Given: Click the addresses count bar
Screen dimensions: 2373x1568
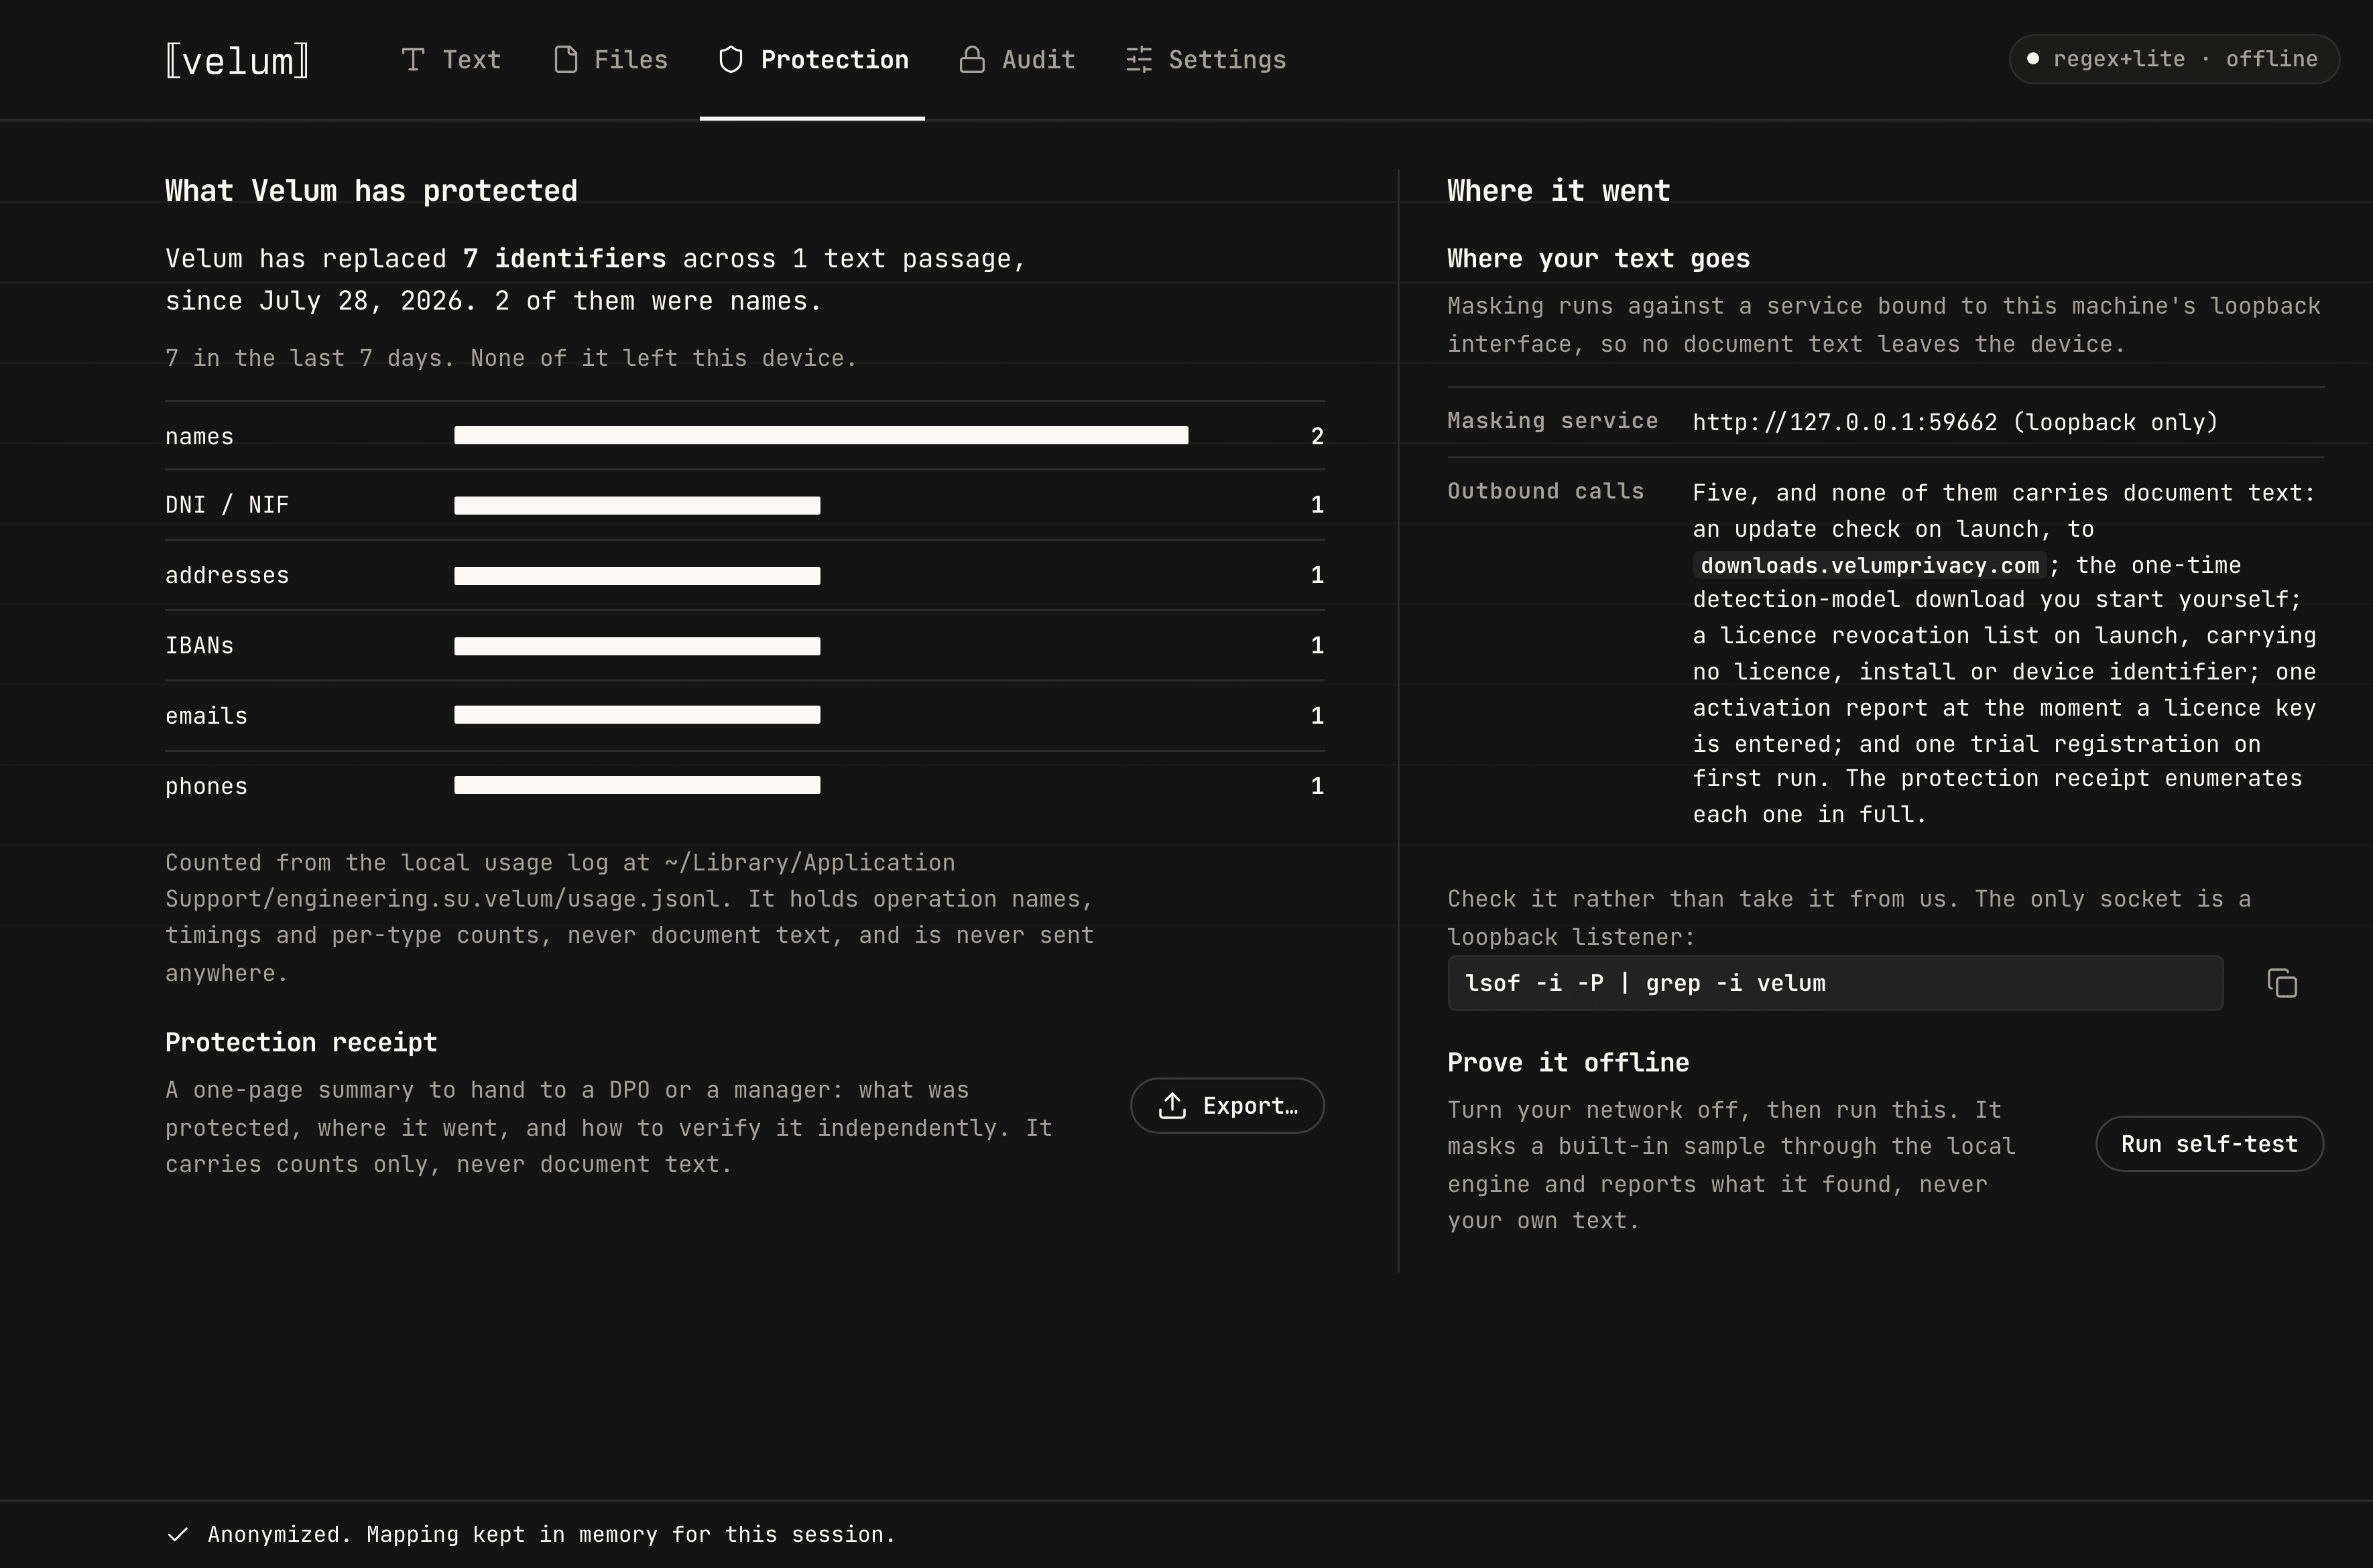Looking at the screenshot, I should pyautogui.click(x=637, y=575).
